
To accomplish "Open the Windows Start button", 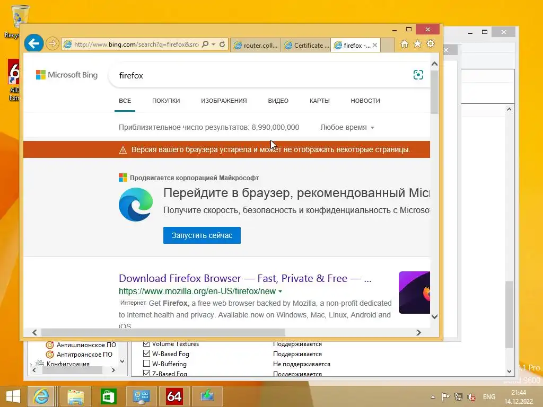I will click(x=13, y=396).
